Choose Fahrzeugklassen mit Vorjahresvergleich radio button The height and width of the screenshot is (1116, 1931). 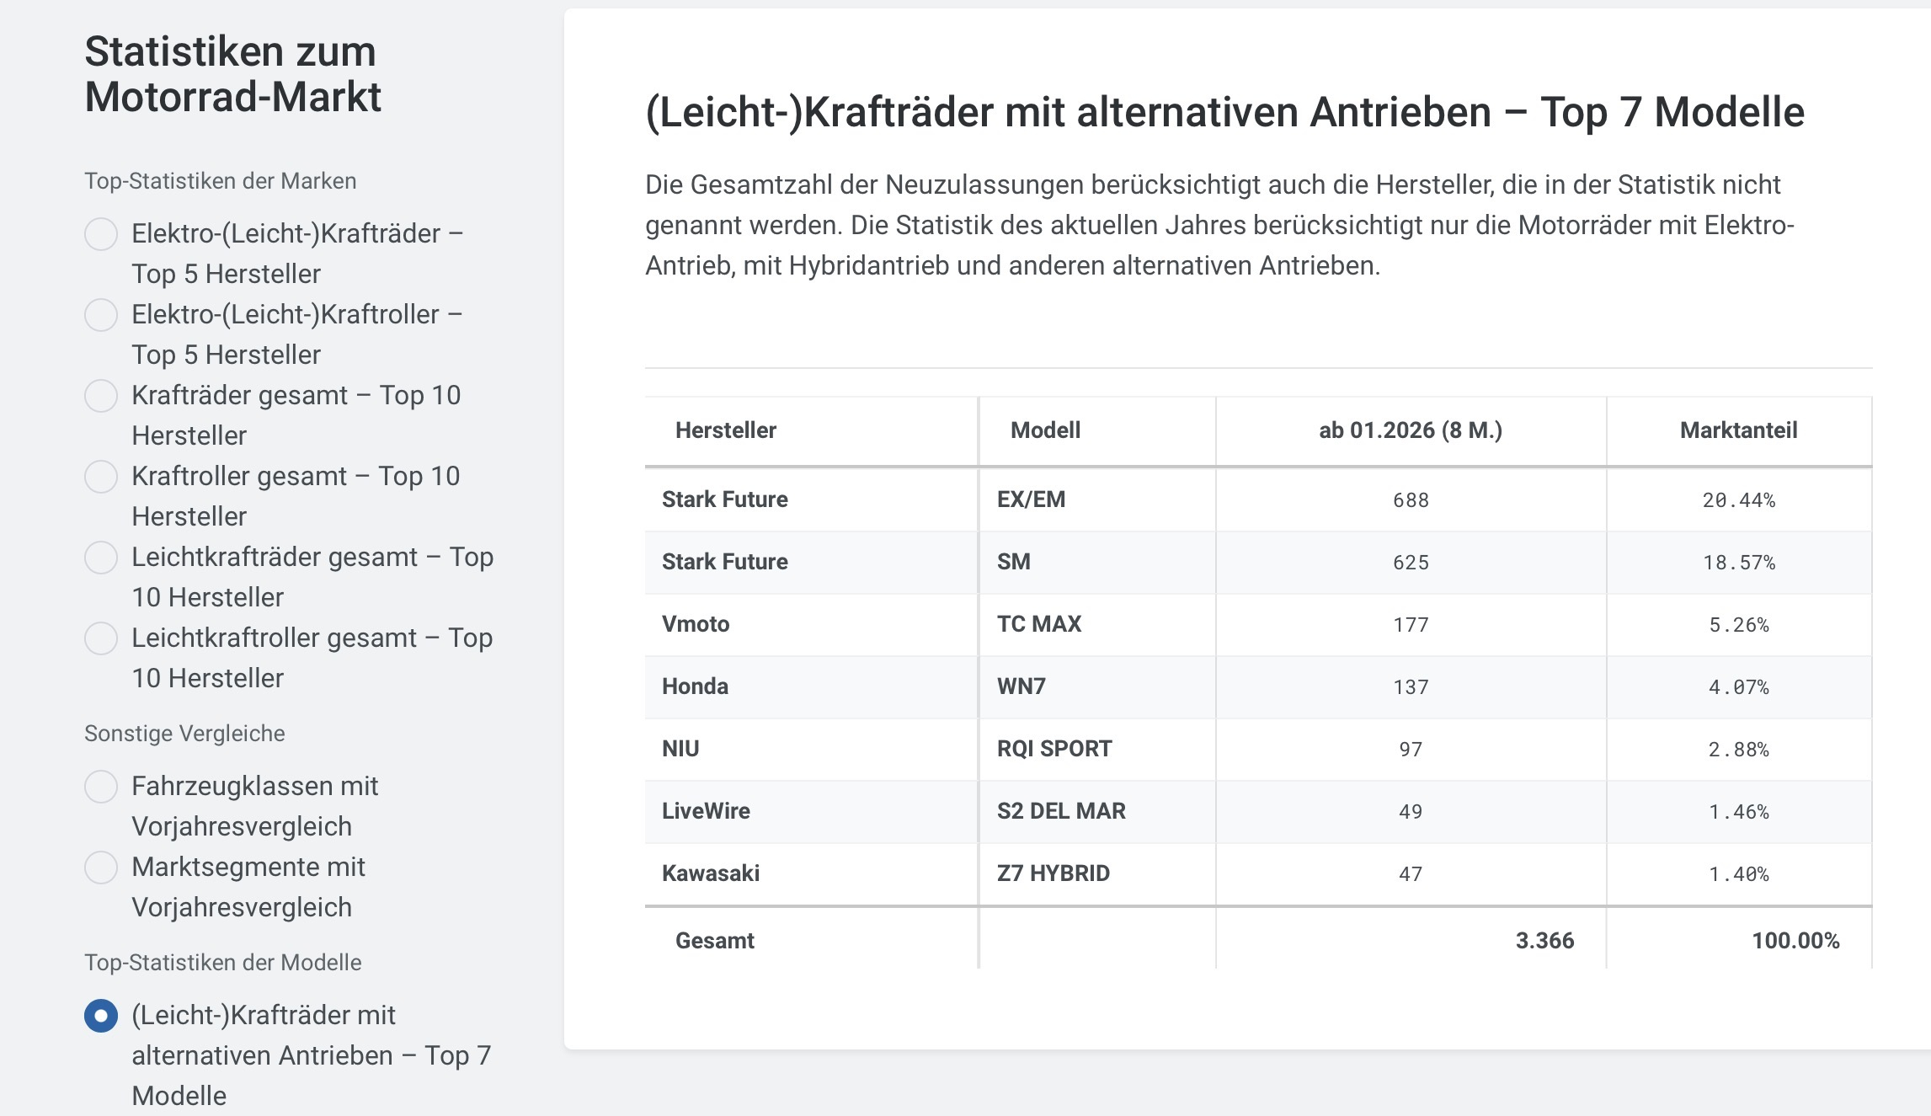(x=101, y=786)
